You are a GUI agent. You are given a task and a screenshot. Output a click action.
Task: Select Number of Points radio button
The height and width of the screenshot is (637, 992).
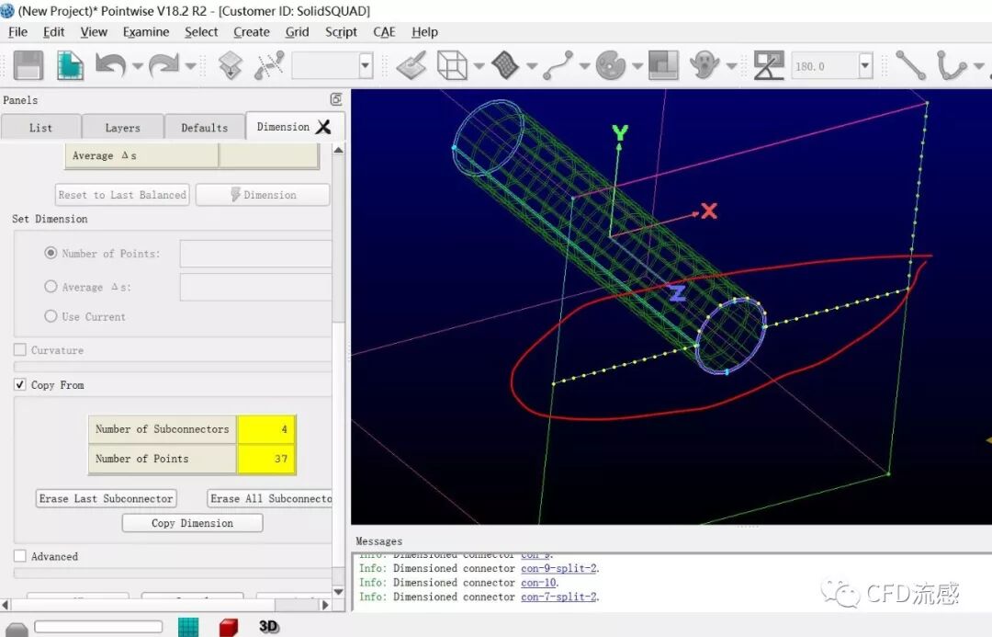pyautogui.click(x=51, y=253)
